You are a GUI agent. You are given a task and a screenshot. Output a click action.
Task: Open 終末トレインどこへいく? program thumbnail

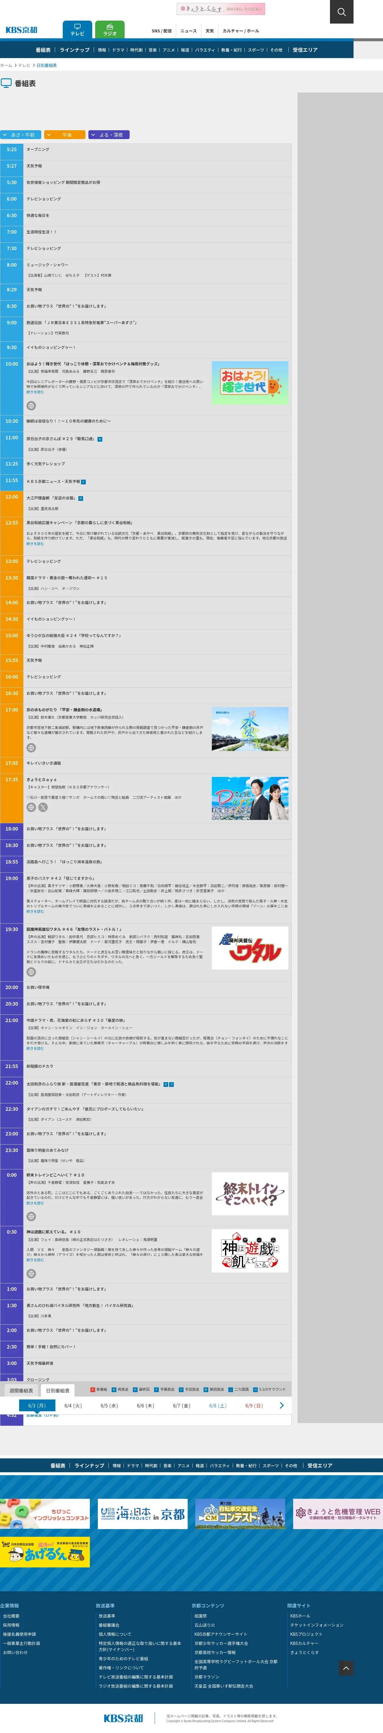(250, 1194)
